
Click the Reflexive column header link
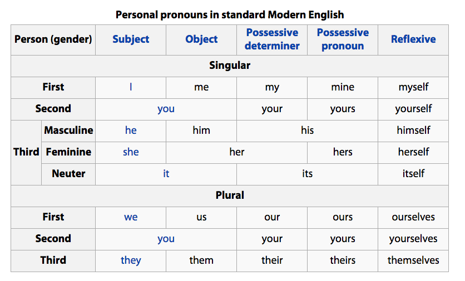tap(413, 39)
